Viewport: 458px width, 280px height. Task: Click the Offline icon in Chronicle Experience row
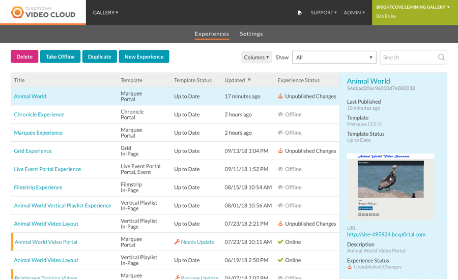(280, 114)
